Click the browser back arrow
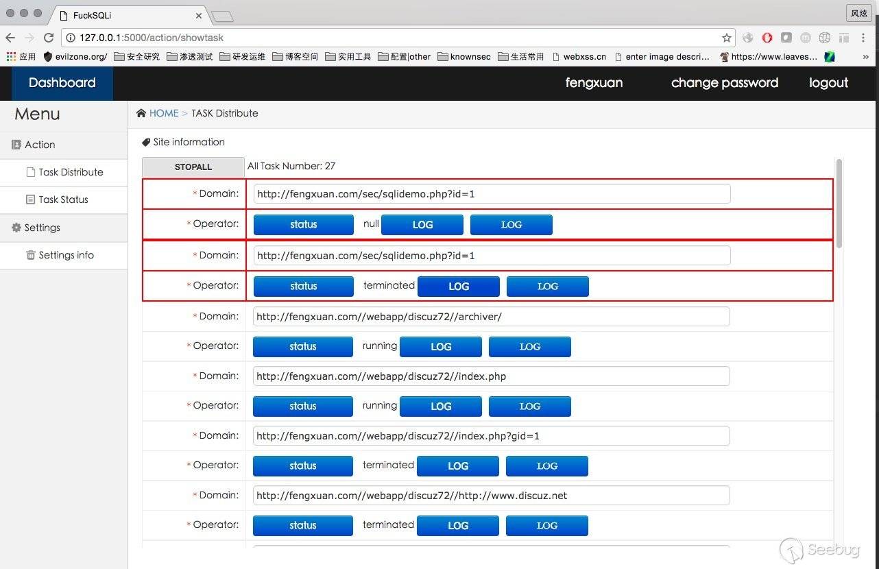The image size is (879, 569). click(x=10, y=38)
